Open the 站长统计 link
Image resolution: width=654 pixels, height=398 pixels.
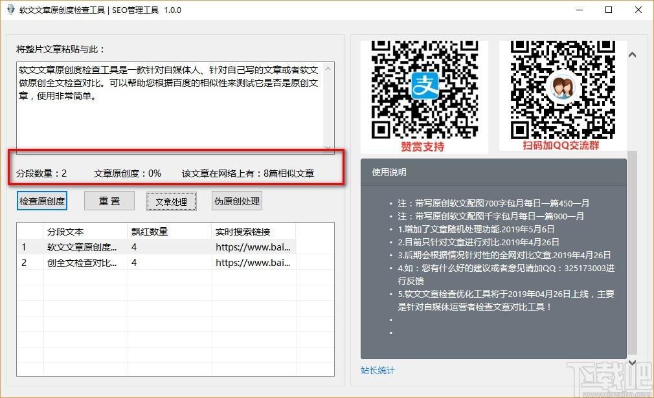tap(378, 370)
